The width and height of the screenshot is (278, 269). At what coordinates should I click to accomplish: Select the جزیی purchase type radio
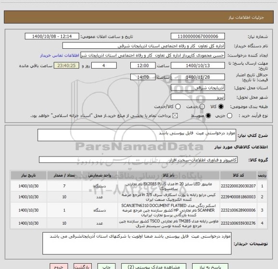click(229, 116)
